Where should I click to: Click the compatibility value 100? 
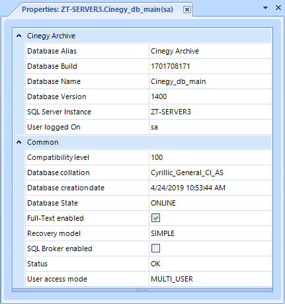tap(157, 157)
